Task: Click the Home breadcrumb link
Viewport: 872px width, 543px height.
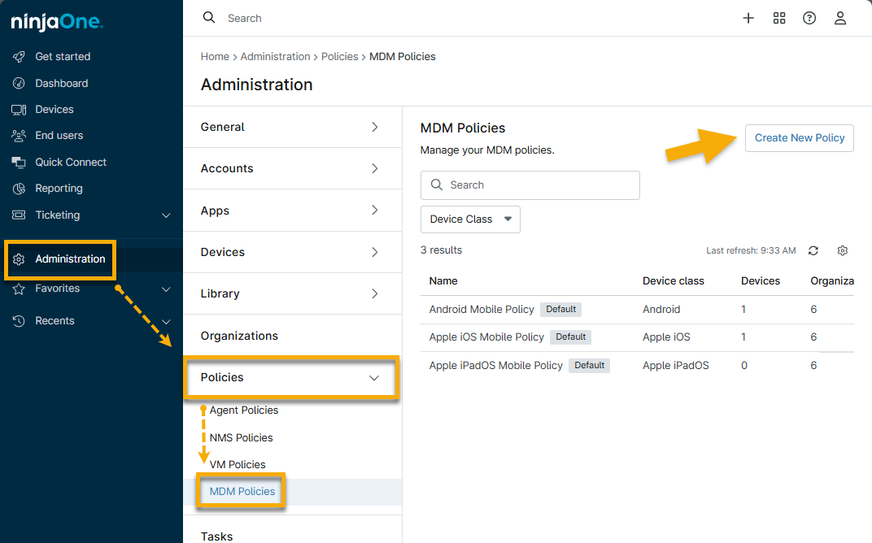Action: [215, 57]
